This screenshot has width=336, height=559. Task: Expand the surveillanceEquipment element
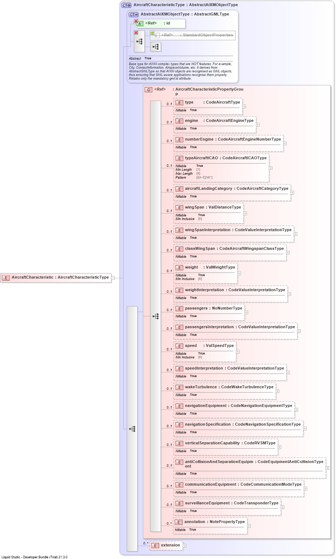click(282, 507)
